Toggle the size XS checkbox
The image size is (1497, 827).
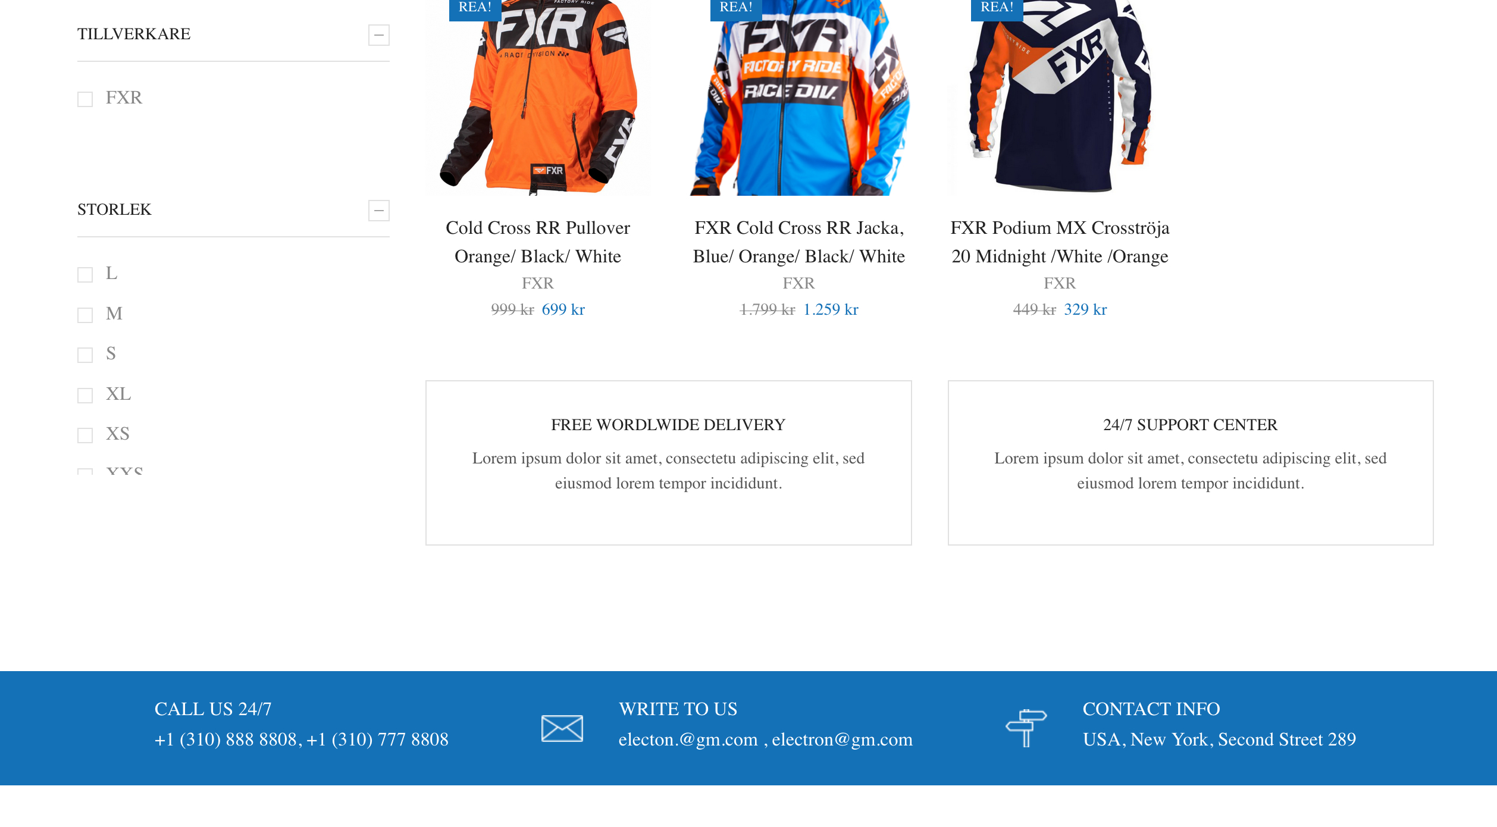point(85,436)
